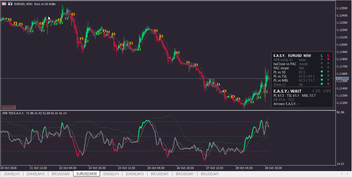Switch to the BTCUSD,M5 chart tab
The height and width of the screenshot is (177, 352).
[x=61, y=174]
